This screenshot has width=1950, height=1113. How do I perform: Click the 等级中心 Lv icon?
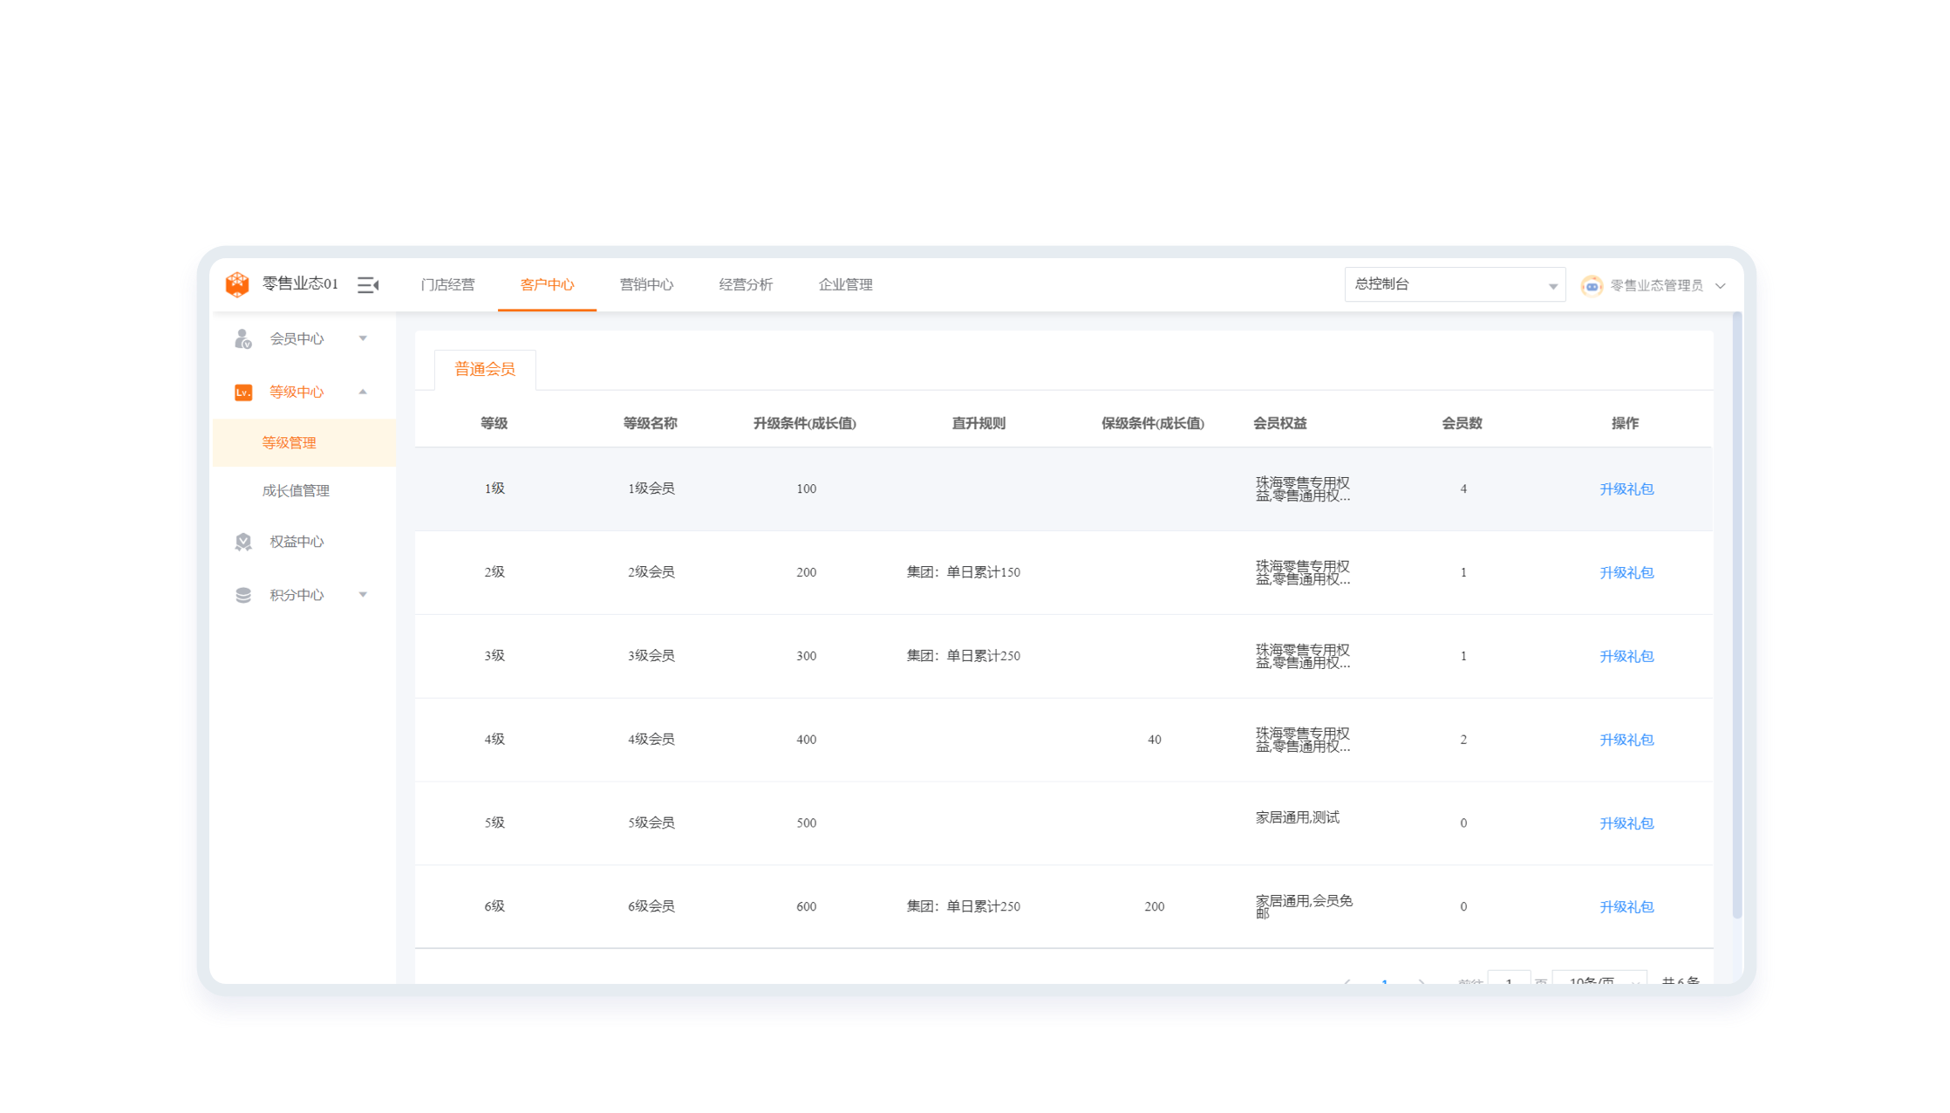click(243, 393)
